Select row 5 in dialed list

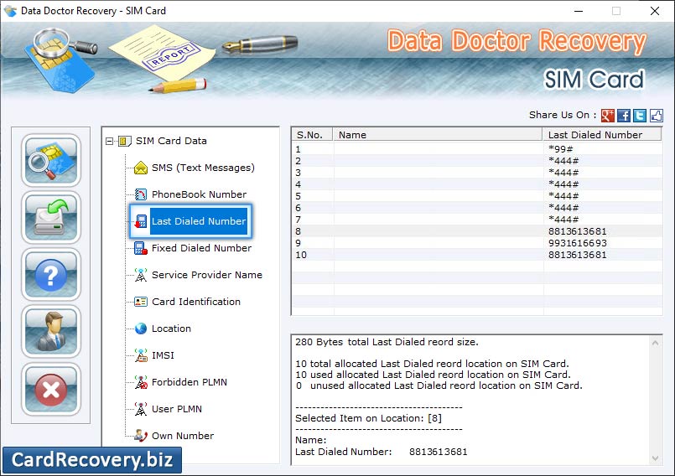point(477,196)
